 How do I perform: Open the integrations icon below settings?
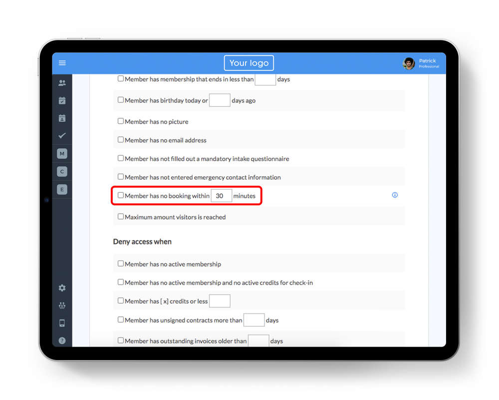click(x=62, y=306)
